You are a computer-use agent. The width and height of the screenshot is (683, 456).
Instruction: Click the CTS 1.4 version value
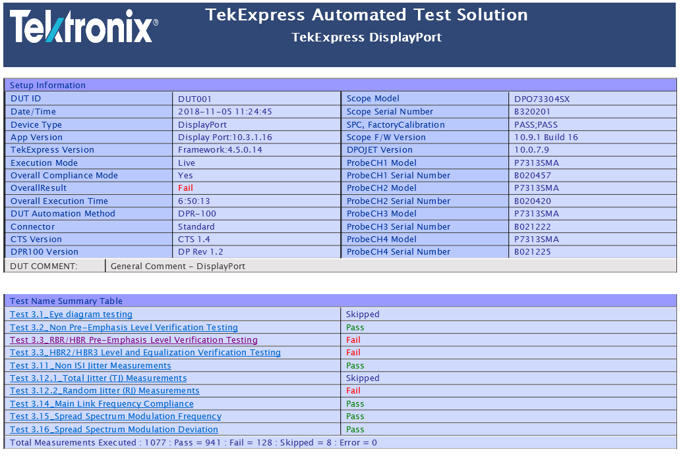tap(194, 240)
